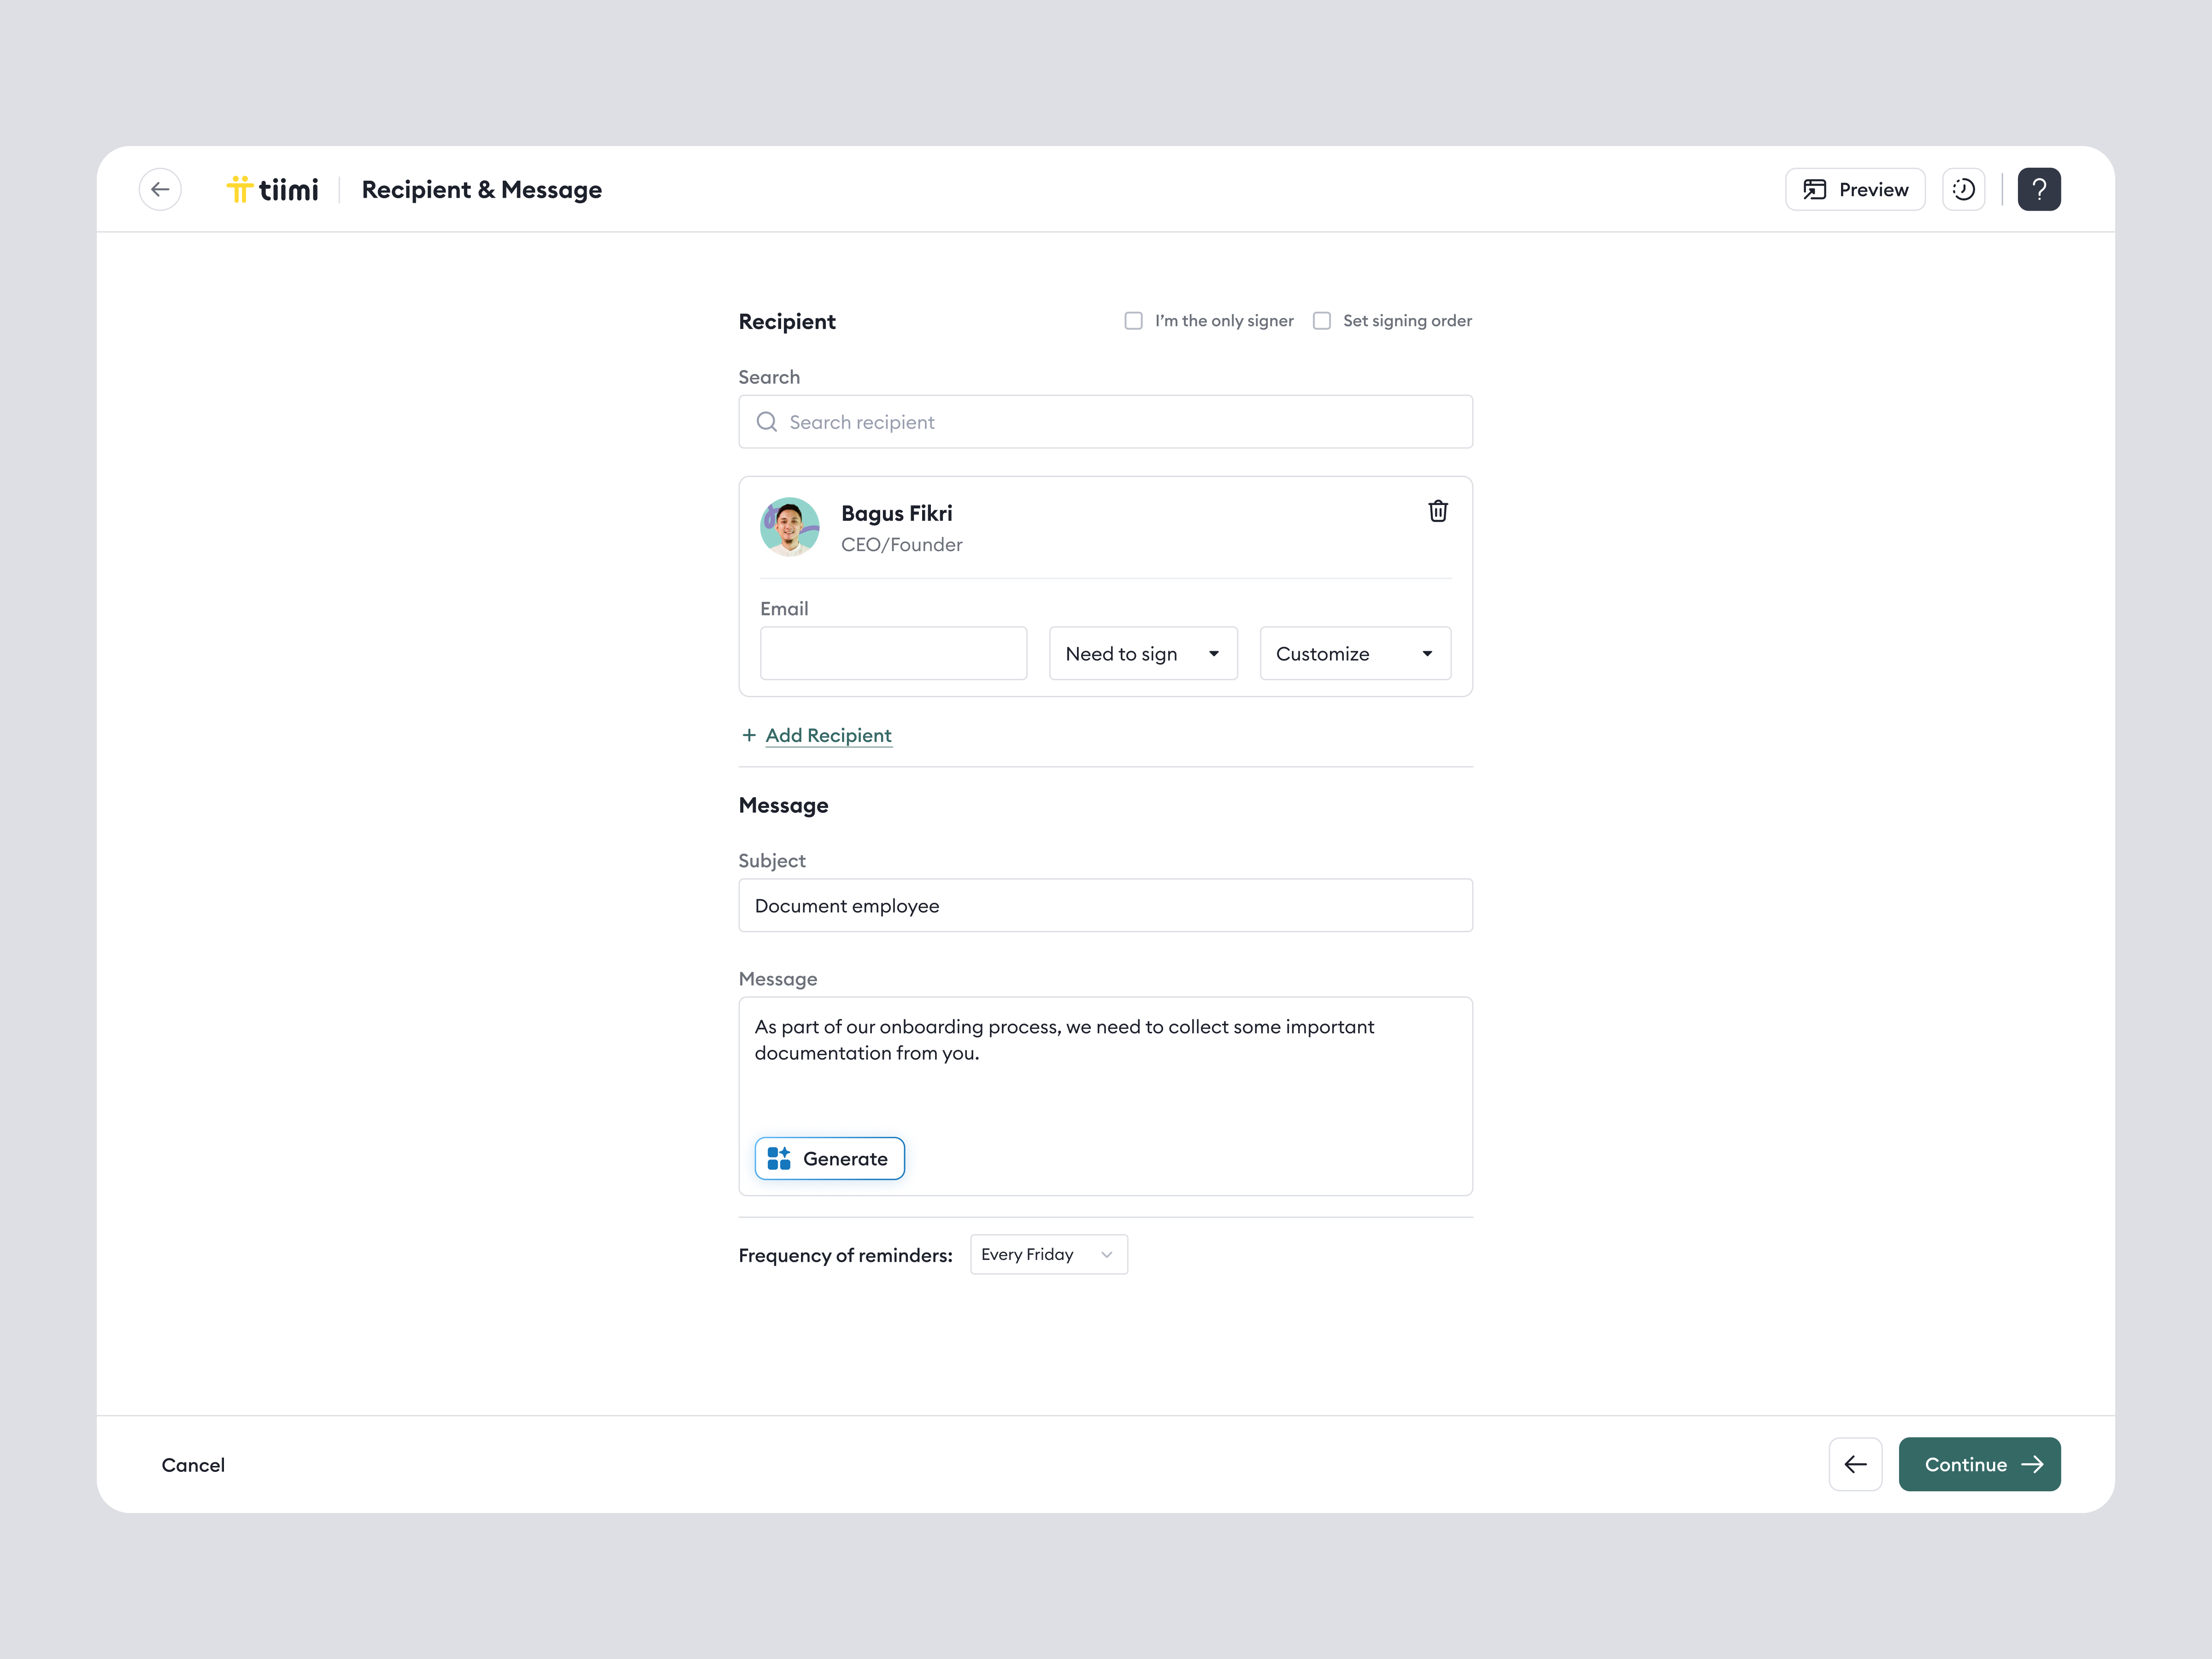The image size is (2212, 1659).
Task: Toggle off the Set signing order checkbox
Action: pos(1321,320)
